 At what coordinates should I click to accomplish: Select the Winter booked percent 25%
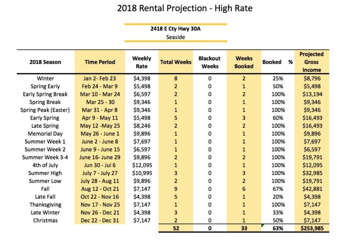[278, 79]
